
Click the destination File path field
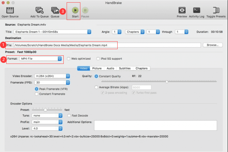point(107,45)
